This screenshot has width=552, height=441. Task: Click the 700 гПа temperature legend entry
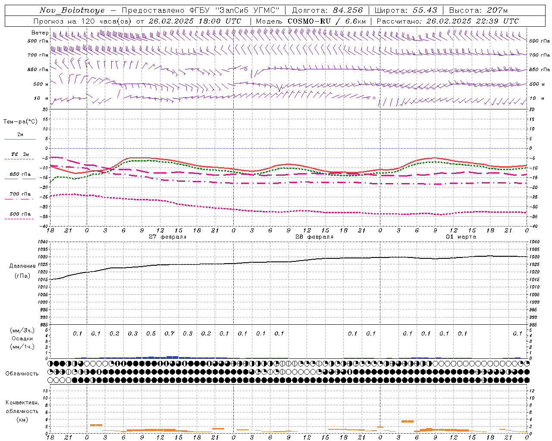coord(20,194)
